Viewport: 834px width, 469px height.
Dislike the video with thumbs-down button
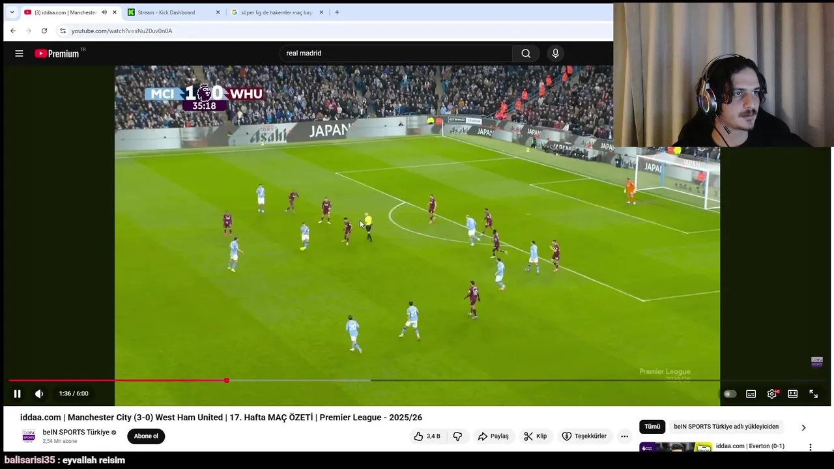[x=457, y=436]
